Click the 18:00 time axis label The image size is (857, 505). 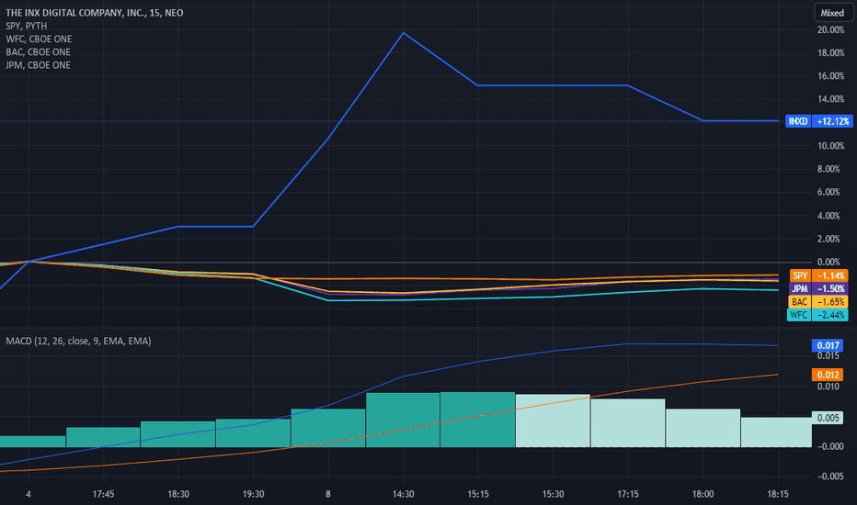[x=703, y=494]
